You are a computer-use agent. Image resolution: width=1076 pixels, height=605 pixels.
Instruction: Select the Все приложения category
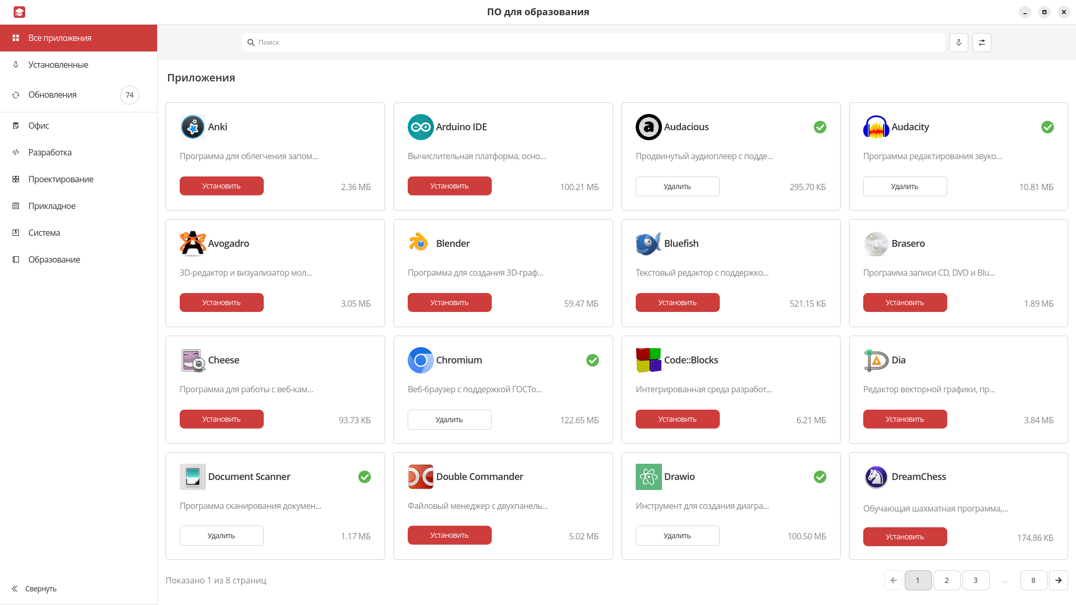coord(78,38)
